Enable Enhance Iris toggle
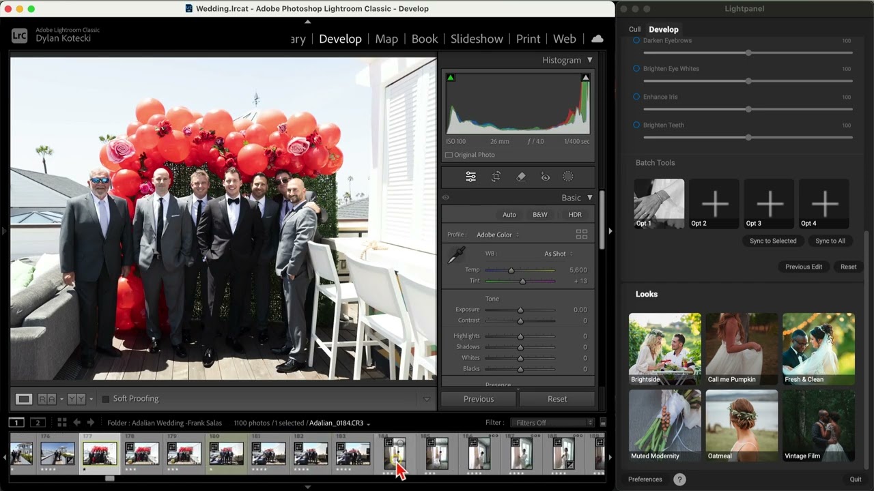874x491 pixels. [636, 97]
